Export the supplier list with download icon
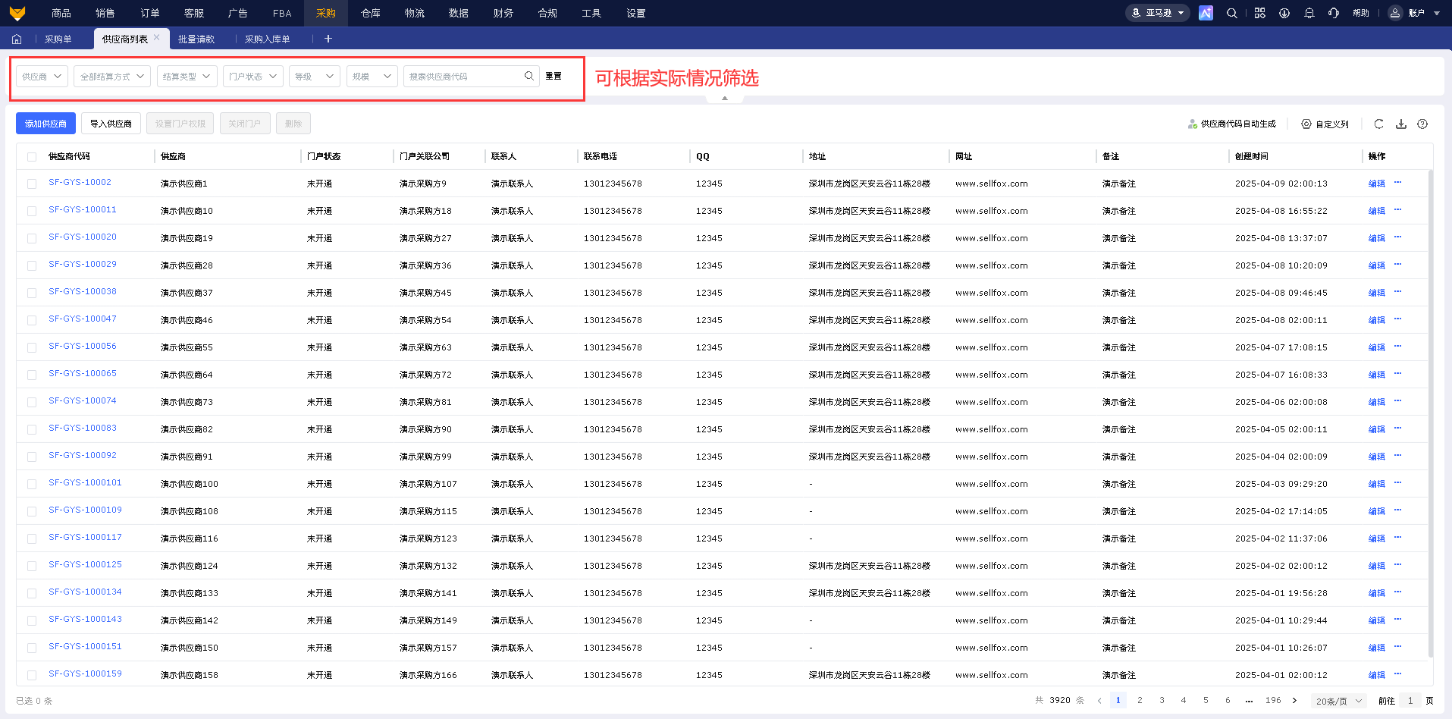 [1401, 124]
